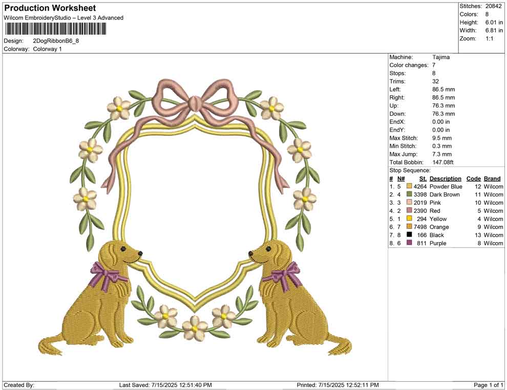Click the 'Brand' column header
The image size is (507, 390).
tap(492, 179)
